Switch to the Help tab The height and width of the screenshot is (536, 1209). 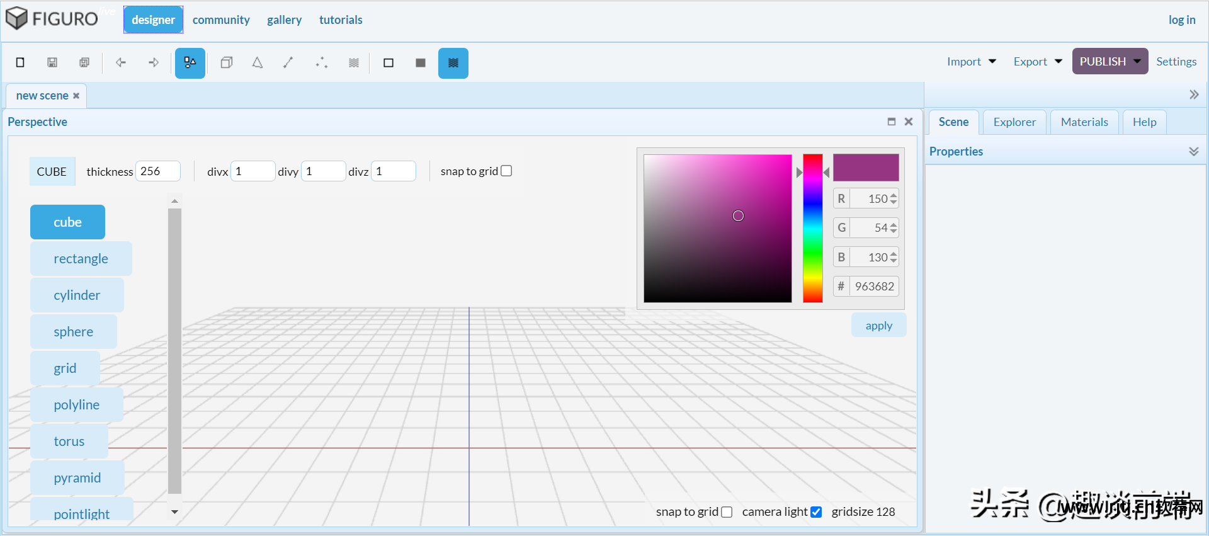point(1144,122)
